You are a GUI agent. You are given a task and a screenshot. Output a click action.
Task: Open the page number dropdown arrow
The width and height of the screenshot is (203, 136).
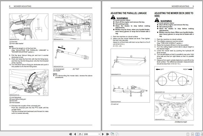click(99, 134)
